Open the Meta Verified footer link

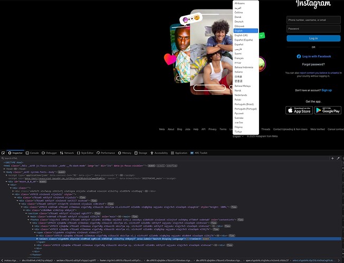coord(318,129)
